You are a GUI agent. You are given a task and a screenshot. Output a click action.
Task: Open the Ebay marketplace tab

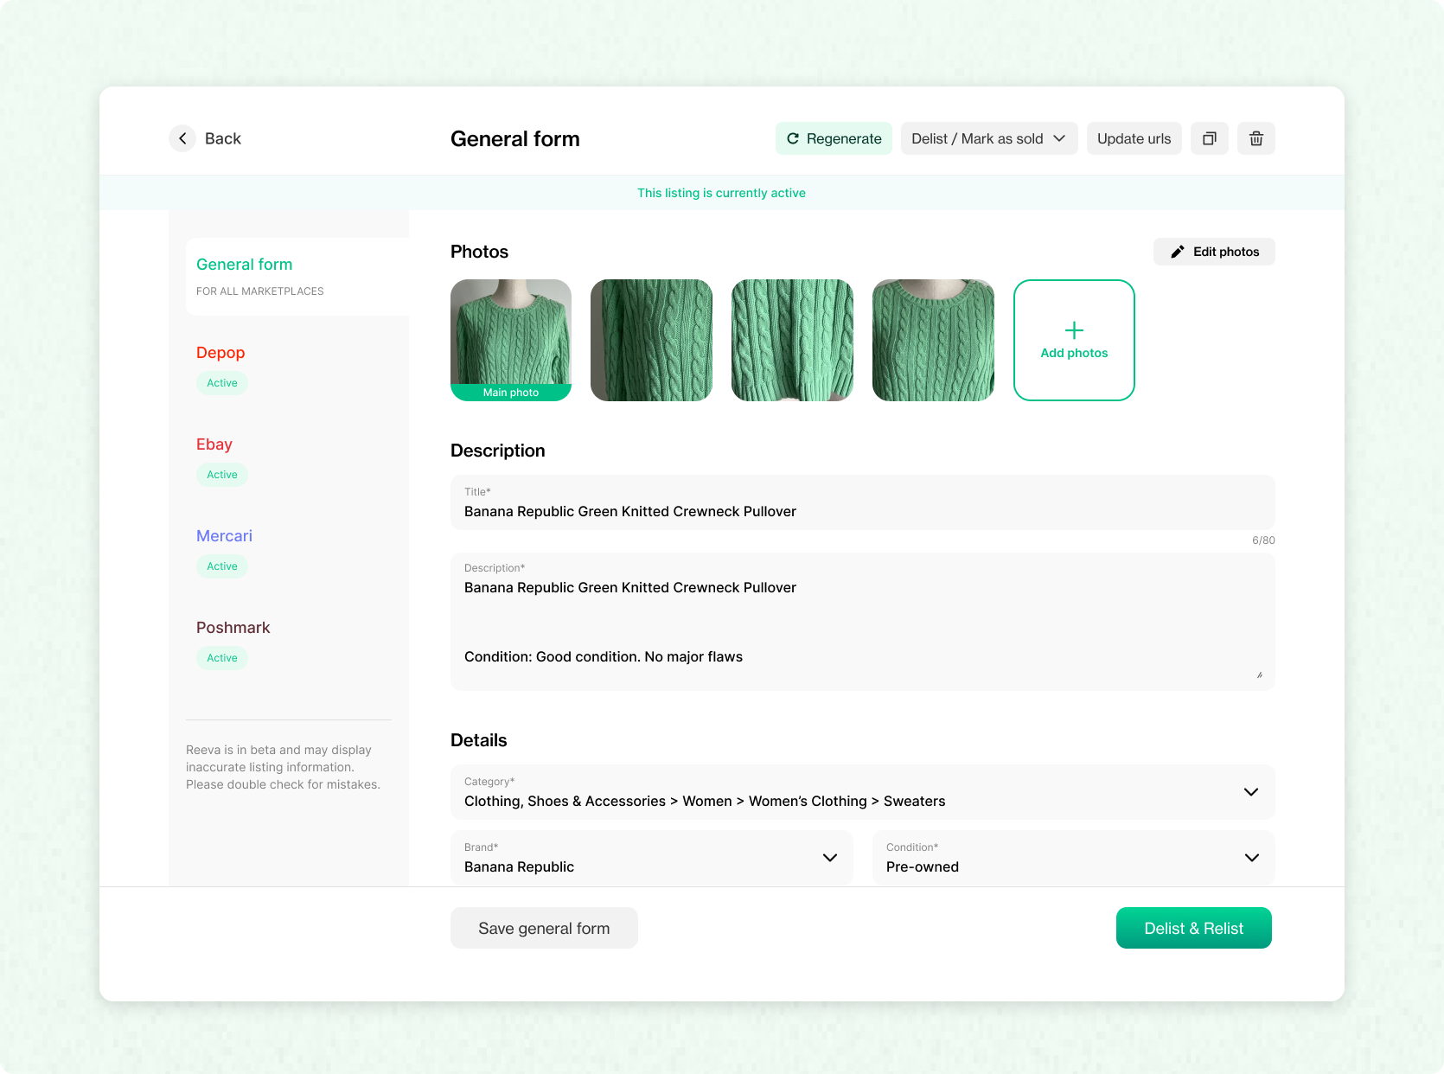pos(214,444)
